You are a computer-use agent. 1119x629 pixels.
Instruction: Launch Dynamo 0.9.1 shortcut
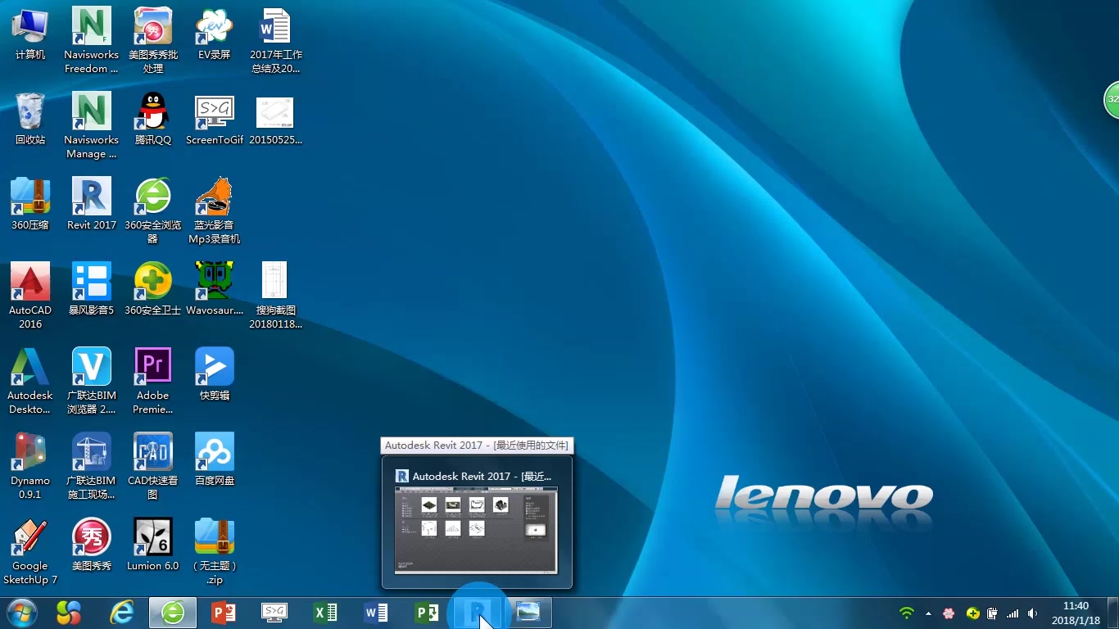pyautogui.click(x=30, y=466)
